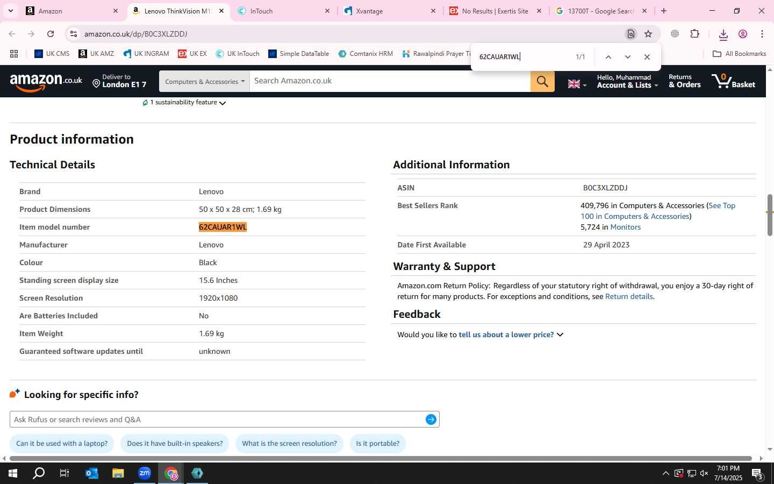
Task: Click the Amazon search input field
Action: tap(390, 81)
